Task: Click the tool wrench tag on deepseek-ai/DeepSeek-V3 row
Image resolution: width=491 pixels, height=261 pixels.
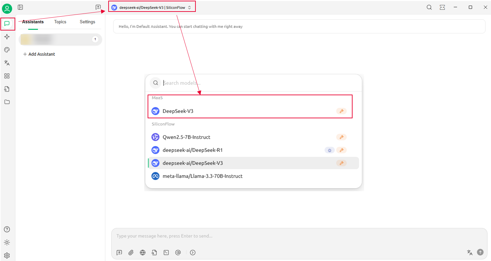Action: pyautogui.click(x=341, y=163)
